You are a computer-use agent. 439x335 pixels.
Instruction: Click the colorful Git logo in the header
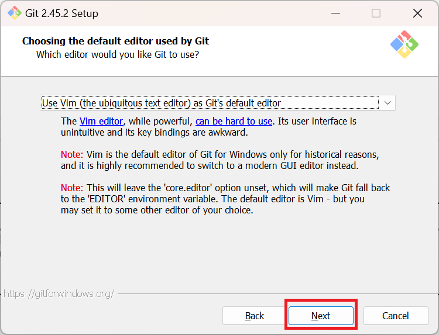(404, 44)
